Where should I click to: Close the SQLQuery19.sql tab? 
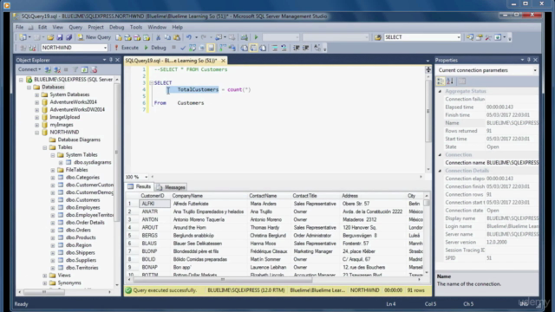click(x=223, y=61)
